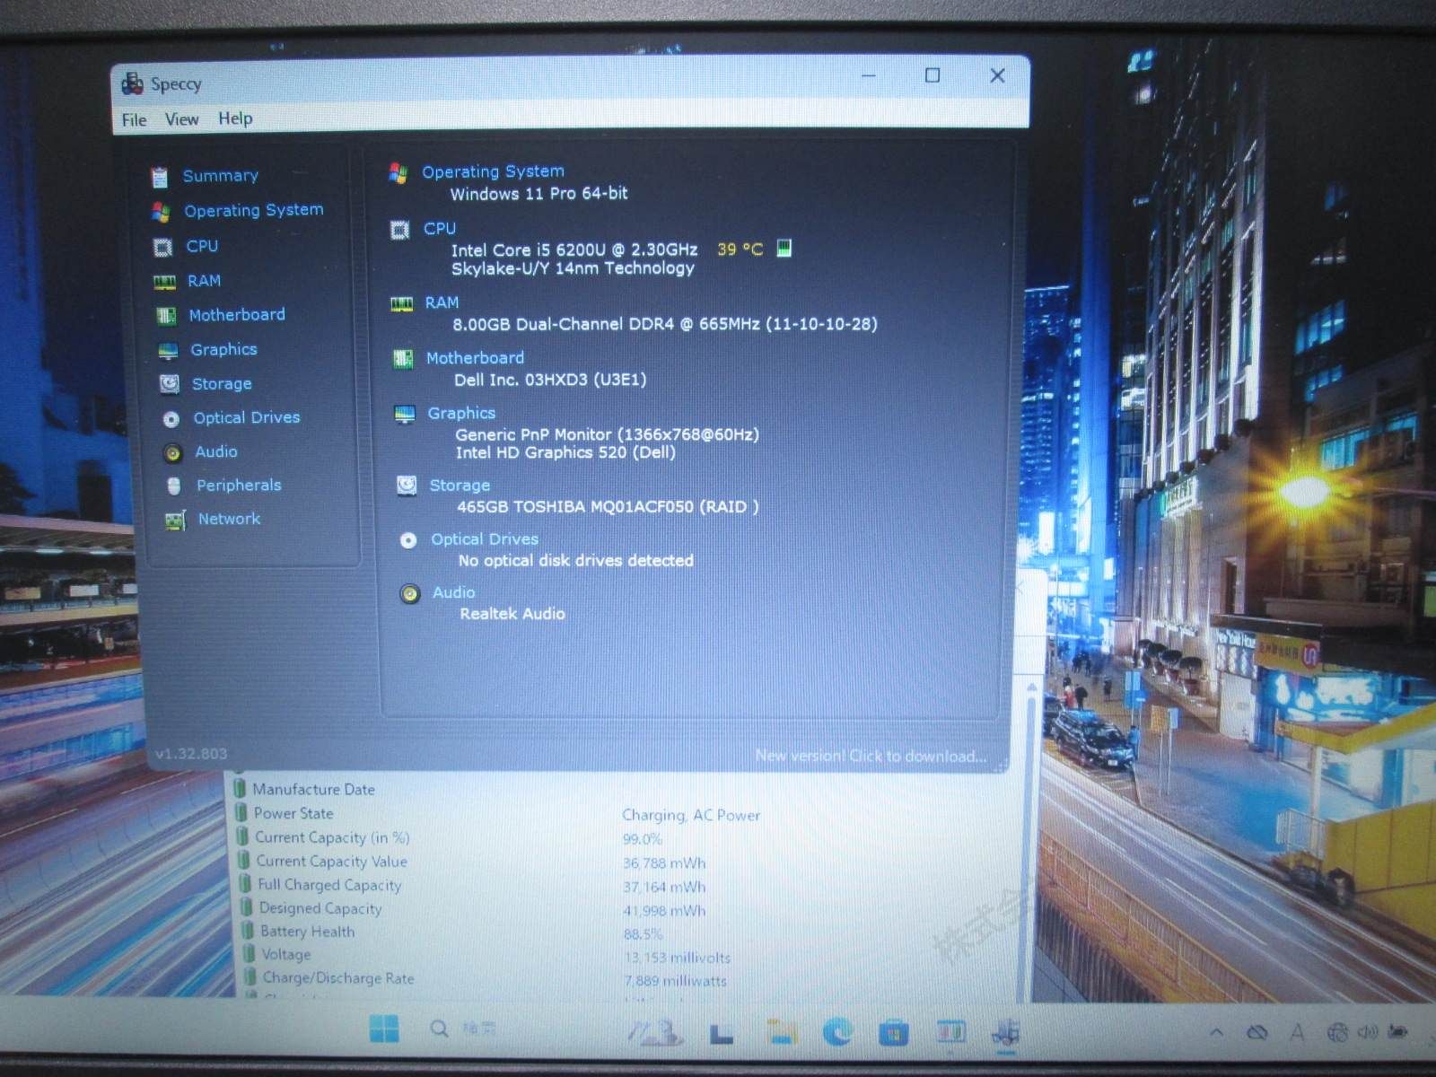1436x1077 pixels.
Task: Click the Optical Drives disc icon
Action: point(171,418)
